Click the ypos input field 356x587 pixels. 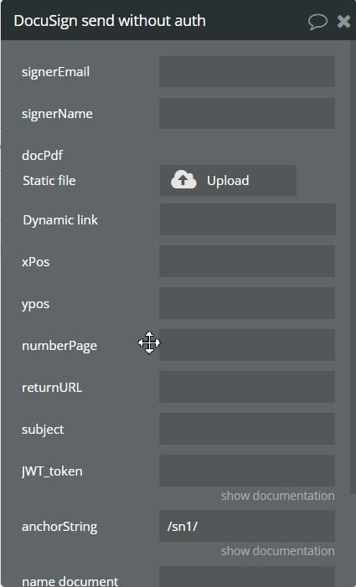(x=247, y=303)
